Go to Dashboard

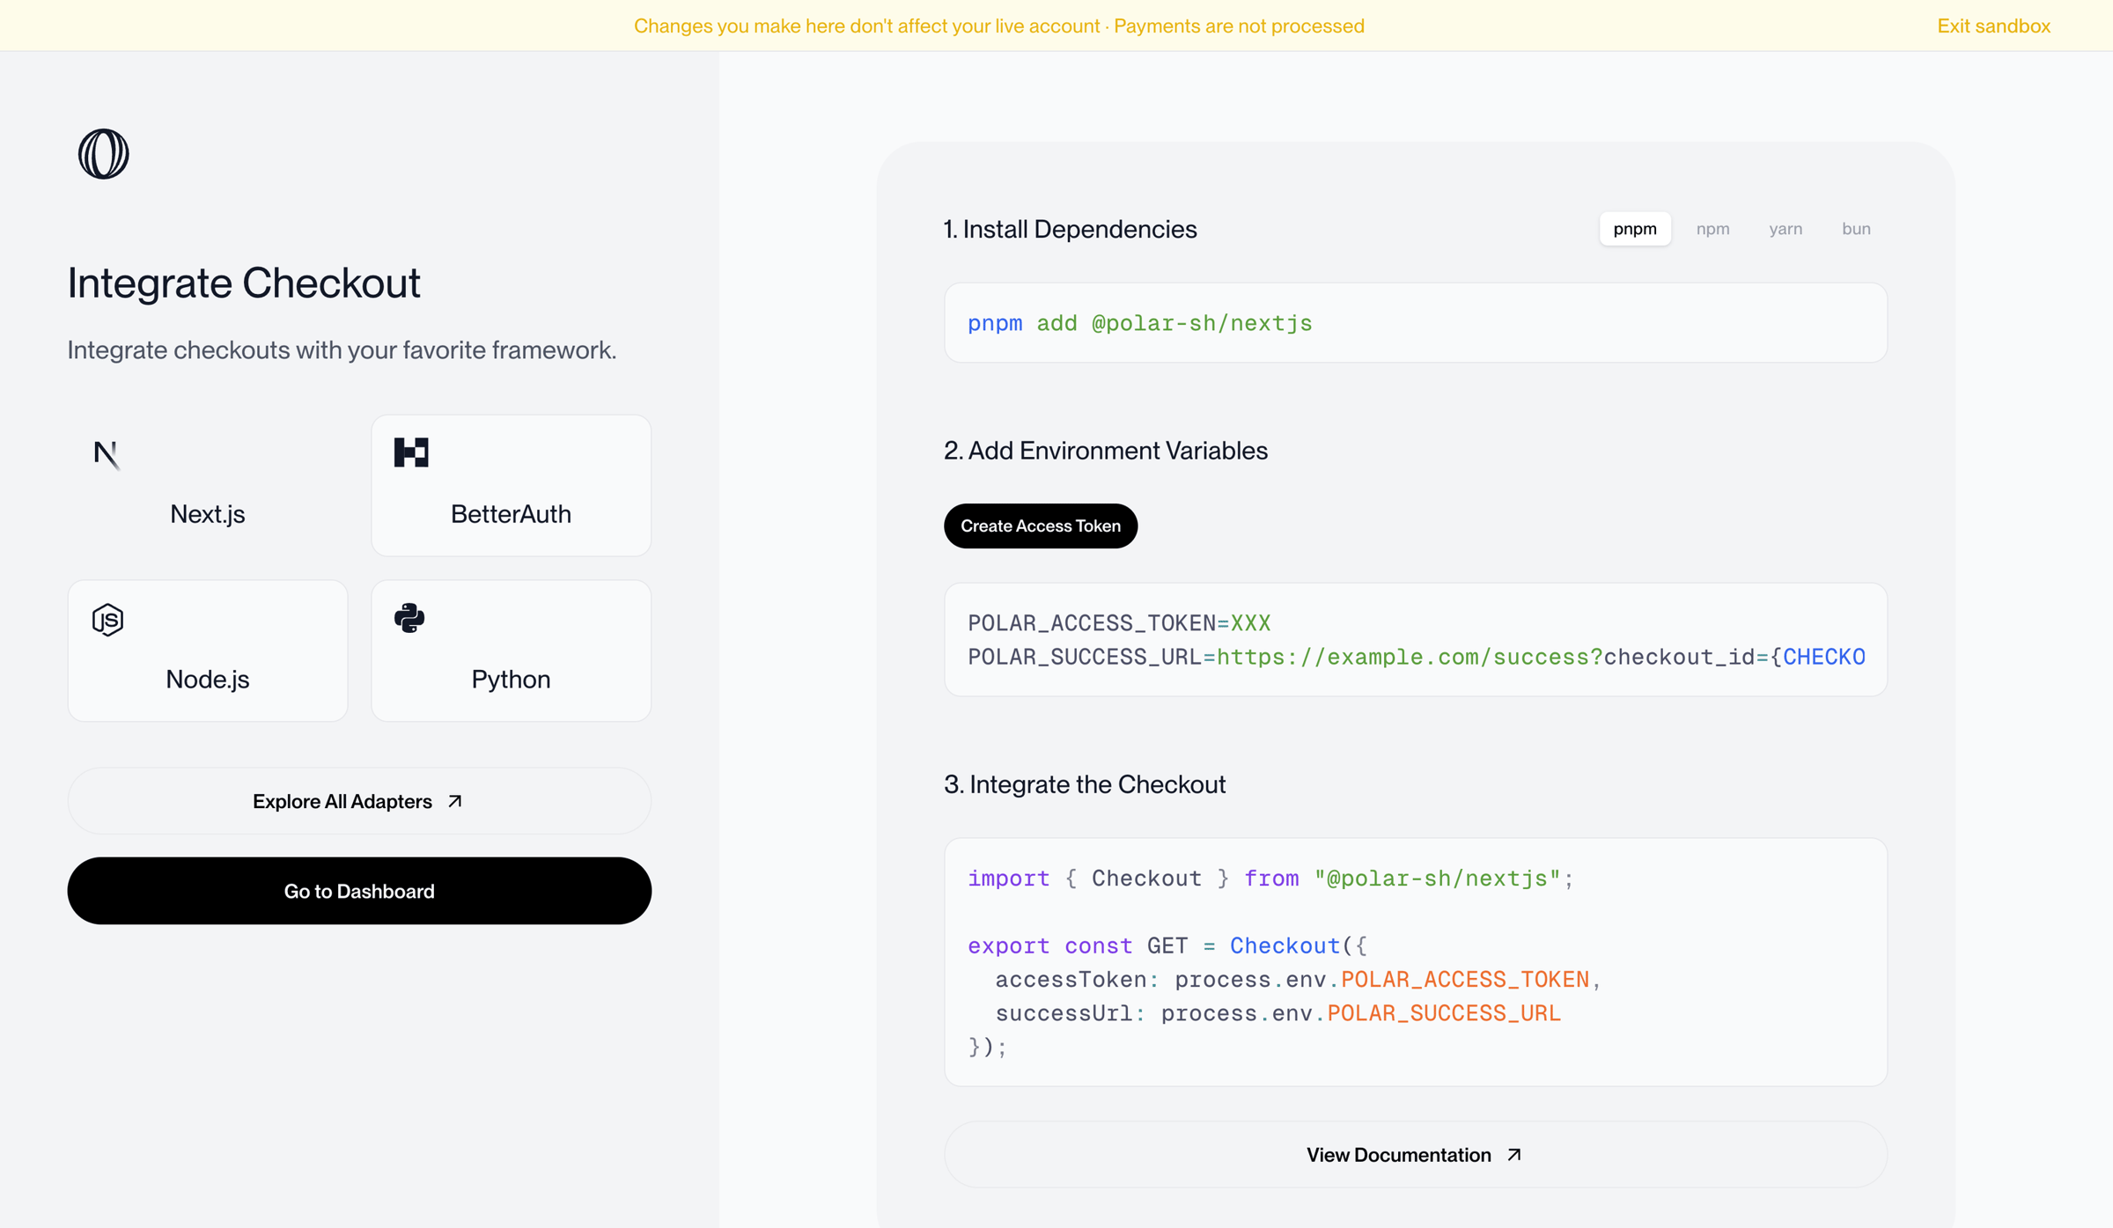(x=359, y=891)
